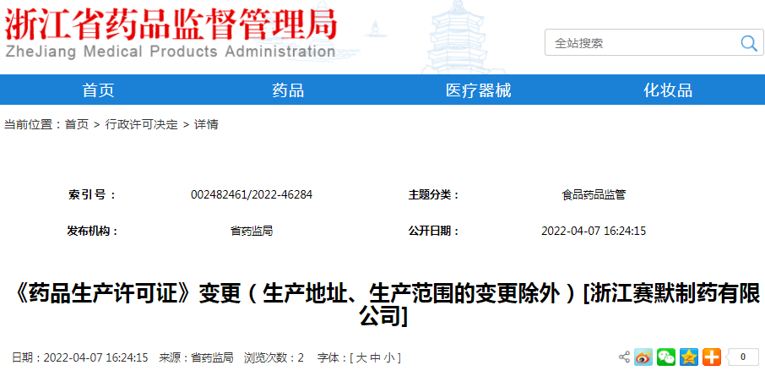
Task: Click the 食品药品监管 category value
Action: pos(594,195)
